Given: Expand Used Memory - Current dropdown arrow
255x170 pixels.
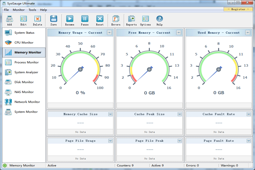Looking at the screenshot, I should 248,33.
